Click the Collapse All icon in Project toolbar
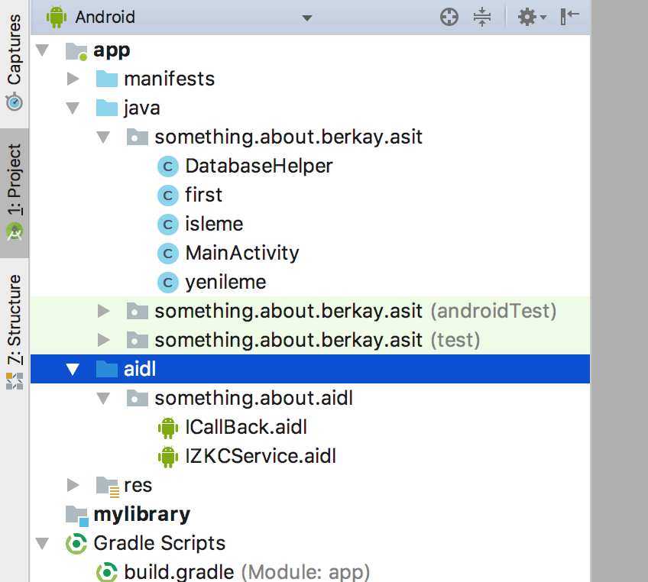648x582 pixels. 482,17
